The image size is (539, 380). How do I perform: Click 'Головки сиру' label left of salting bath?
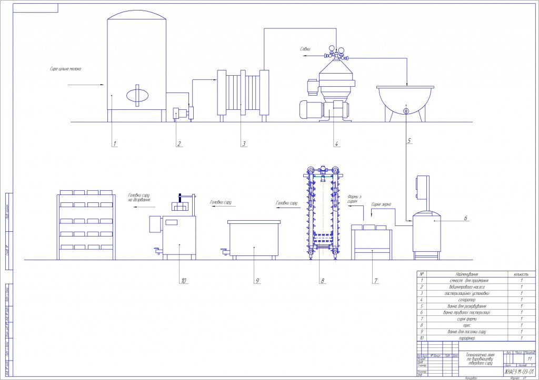(x=221, y=202)
